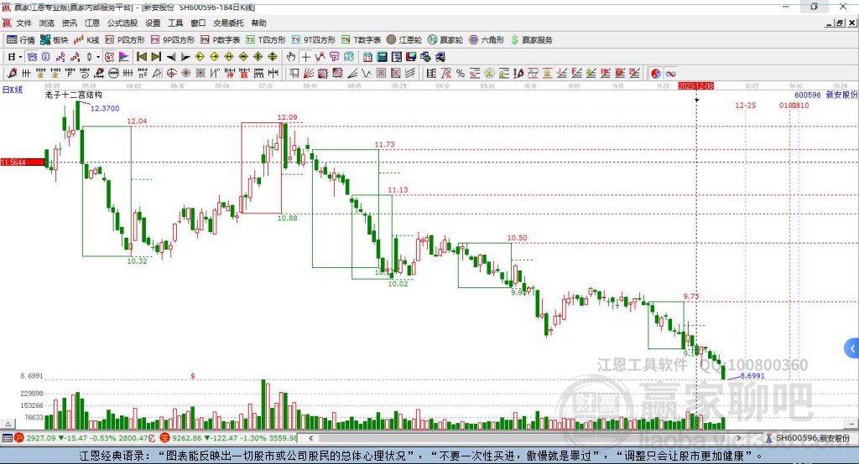
Task: Move chart left with black arrow
Action: [x=171, y=57]
